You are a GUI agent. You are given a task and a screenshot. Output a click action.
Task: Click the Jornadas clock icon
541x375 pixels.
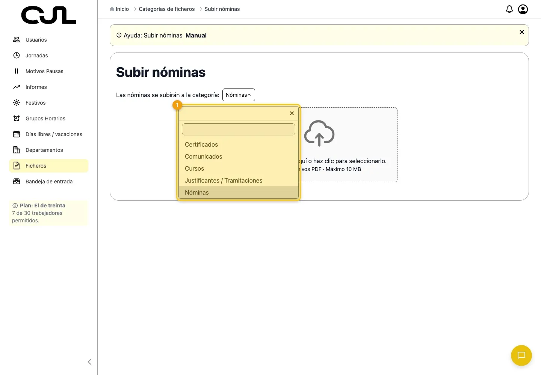point(17,55)
